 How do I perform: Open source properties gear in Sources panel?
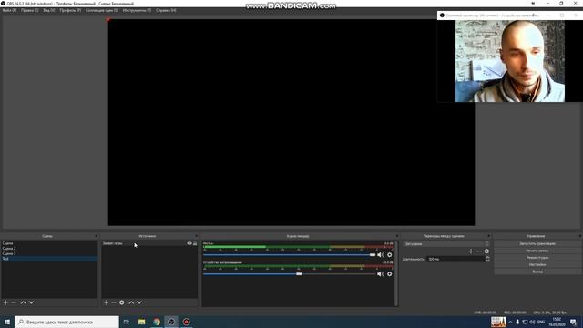point(122,302)
